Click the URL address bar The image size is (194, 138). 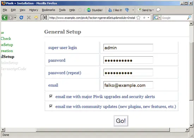click(92, 18)
